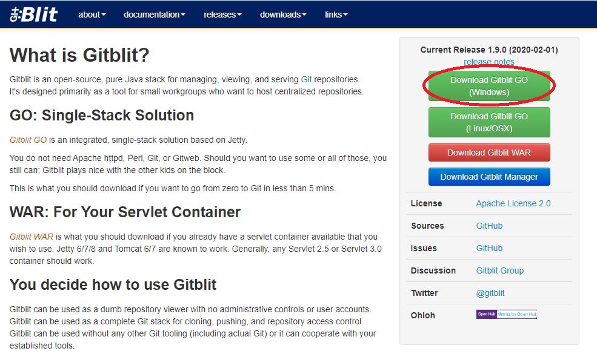Click the Gitblit logo in navbar
597x357 pixels.
pos(34,15)
